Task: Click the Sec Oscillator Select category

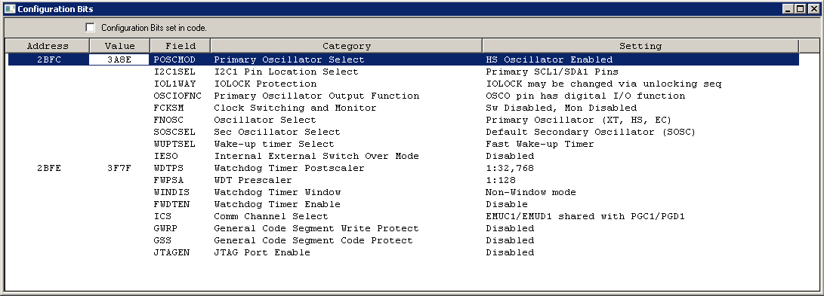Action: click(x=277, y=132)
